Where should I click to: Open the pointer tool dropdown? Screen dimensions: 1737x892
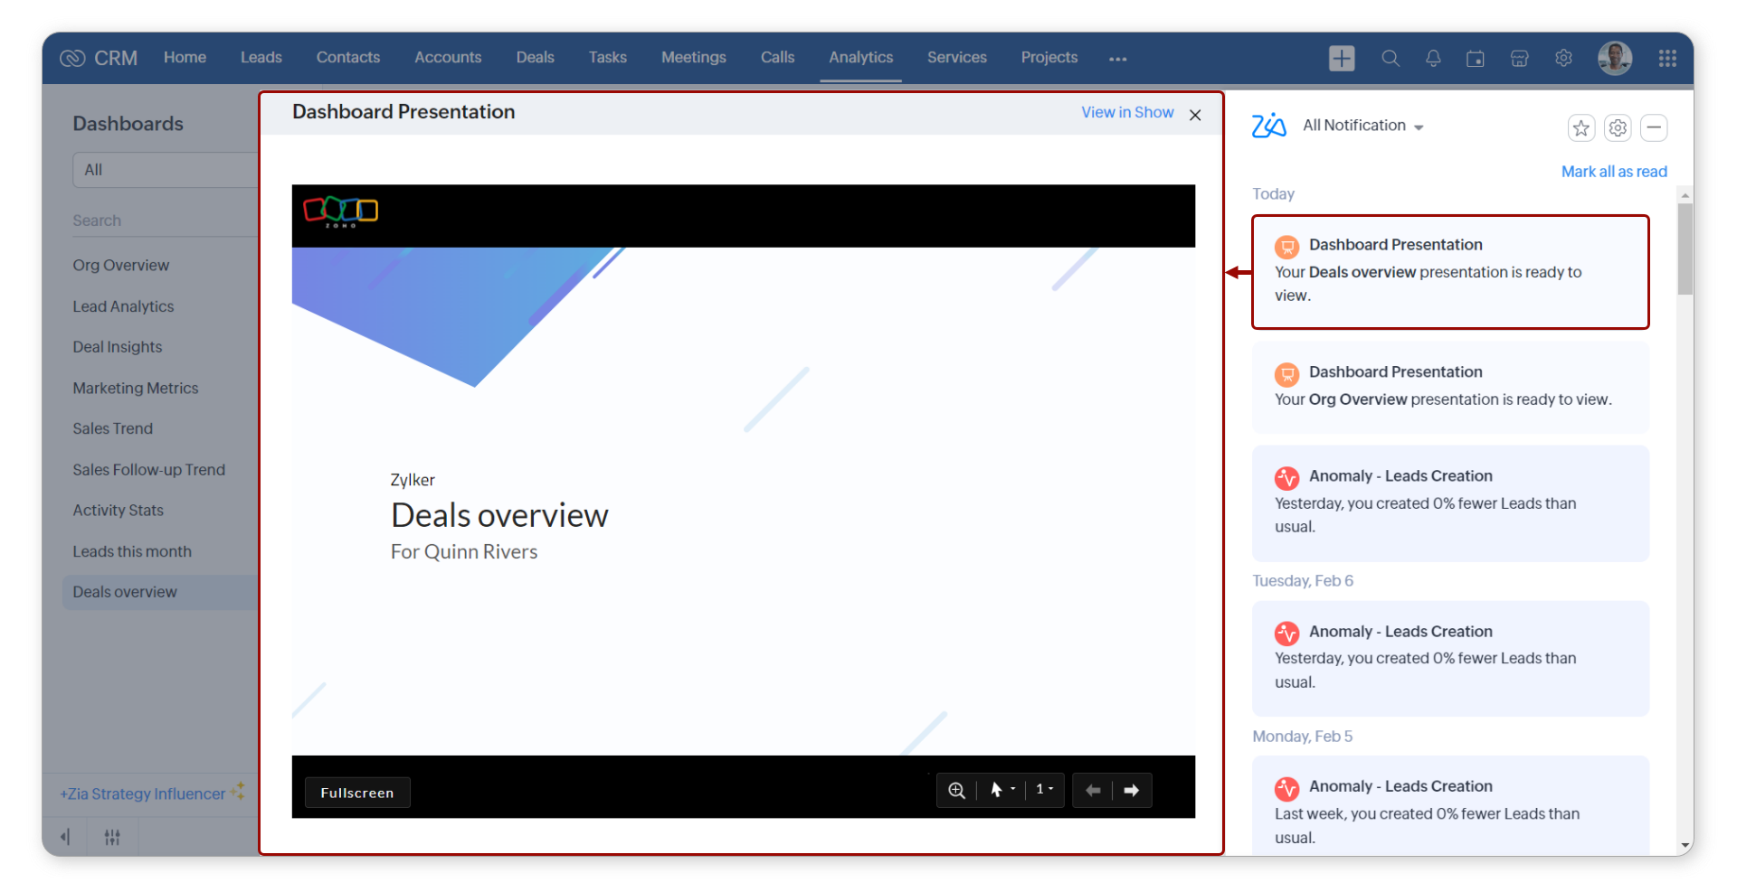pyautogui.click(x=1001, y=790)
